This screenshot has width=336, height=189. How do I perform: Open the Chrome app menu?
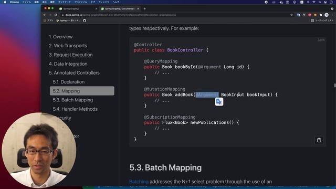click(14, 2)
